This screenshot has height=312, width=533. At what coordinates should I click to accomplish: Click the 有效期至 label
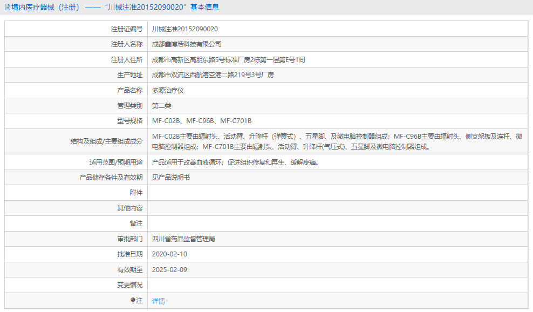pos(130,270)
